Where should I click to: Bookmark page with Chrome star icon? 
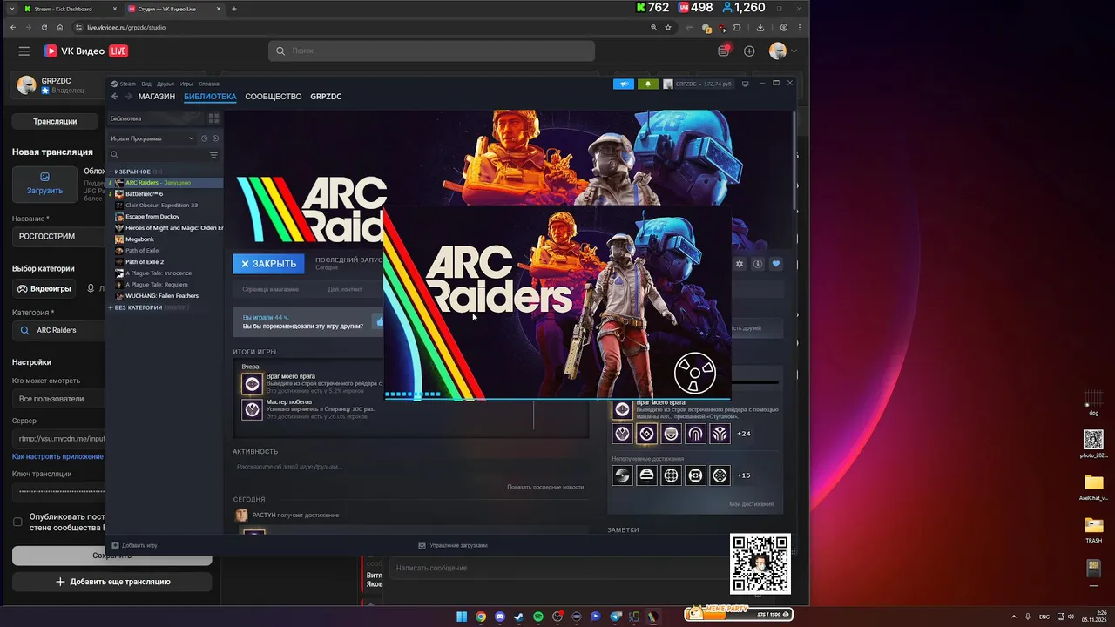668,27
